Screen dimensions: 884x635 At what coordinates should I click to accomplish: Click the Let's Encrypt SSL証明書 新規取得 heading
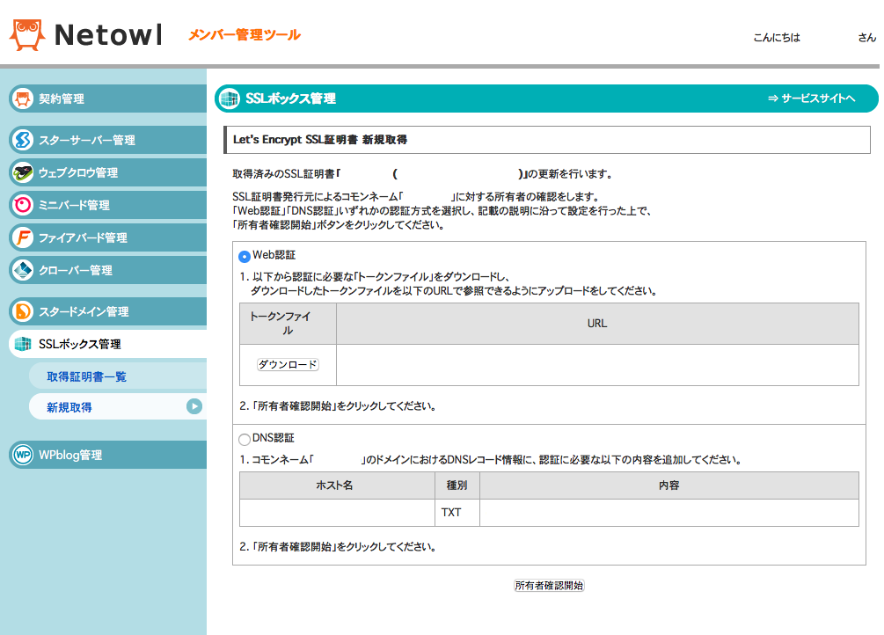tap(320, 139)
